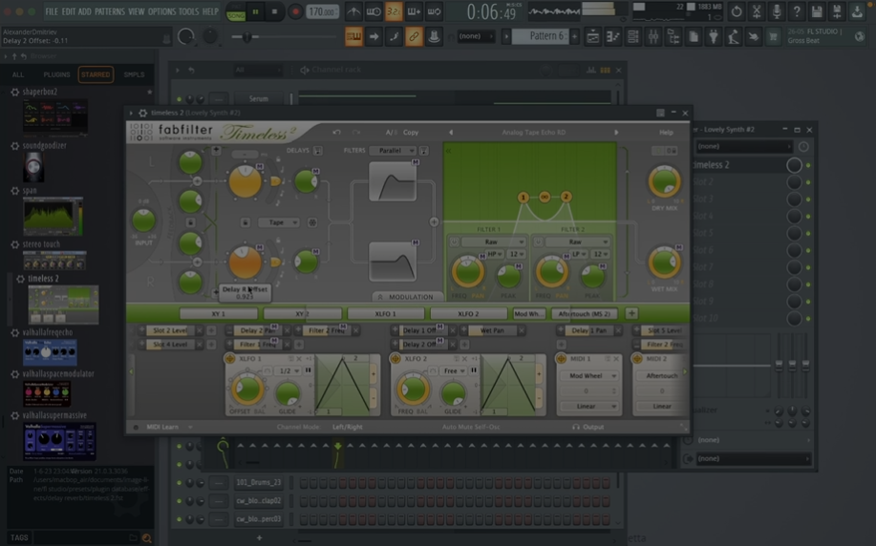Toggle the metronome icon in the toolbar
The image size is (876, 546).
[353, 11]
